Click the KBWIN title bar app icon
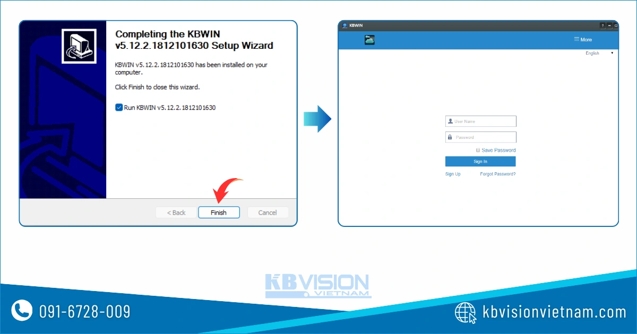 tap(345, 25)
